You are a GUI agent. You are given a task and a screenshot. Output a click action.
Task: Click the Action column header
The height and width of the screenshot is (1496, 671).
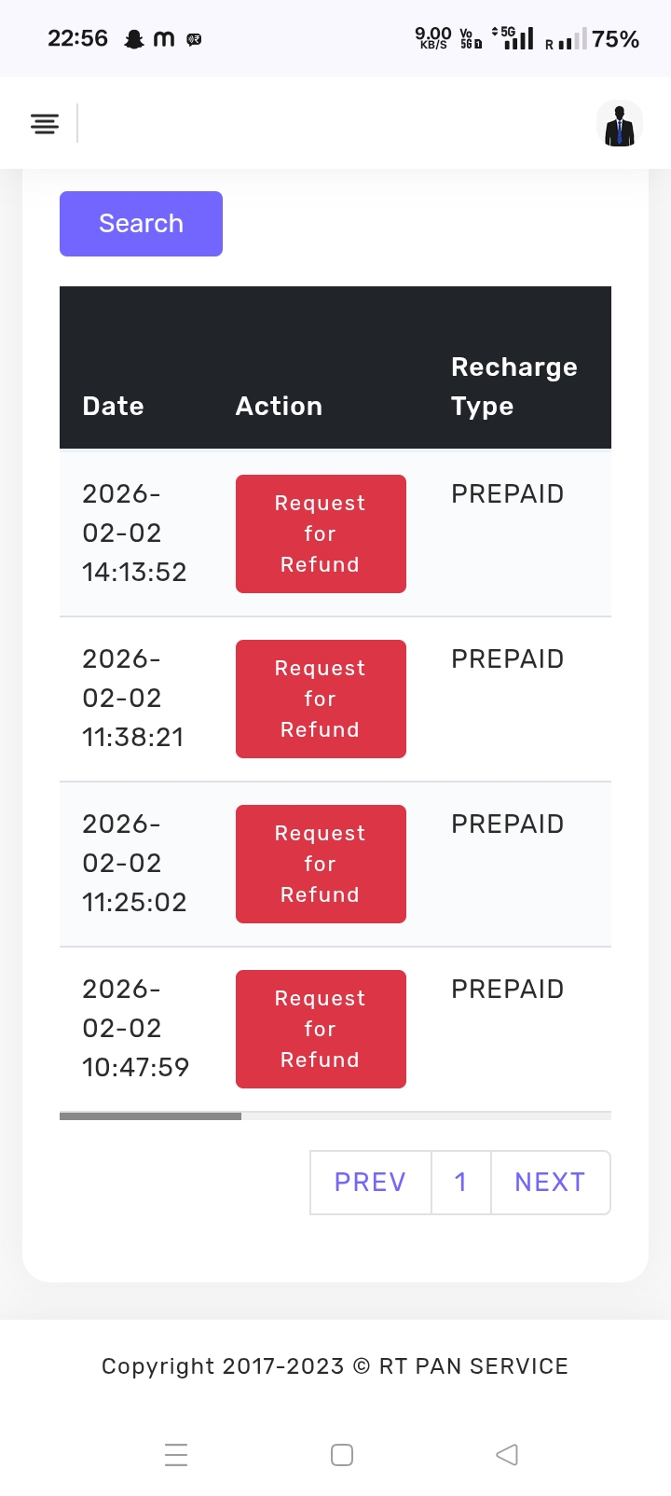coord(279,406)
